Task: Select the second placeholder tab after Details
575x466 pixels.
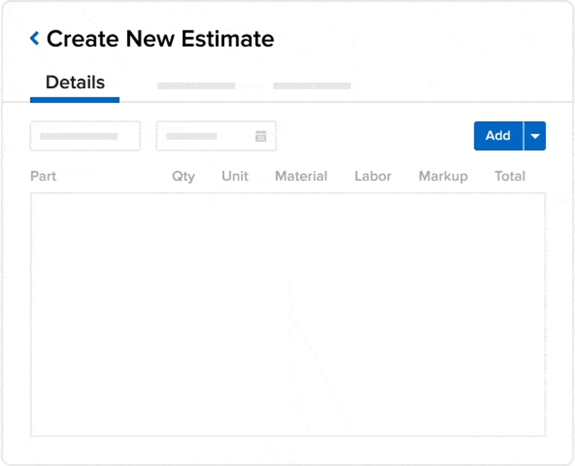Action: point(196,85)
